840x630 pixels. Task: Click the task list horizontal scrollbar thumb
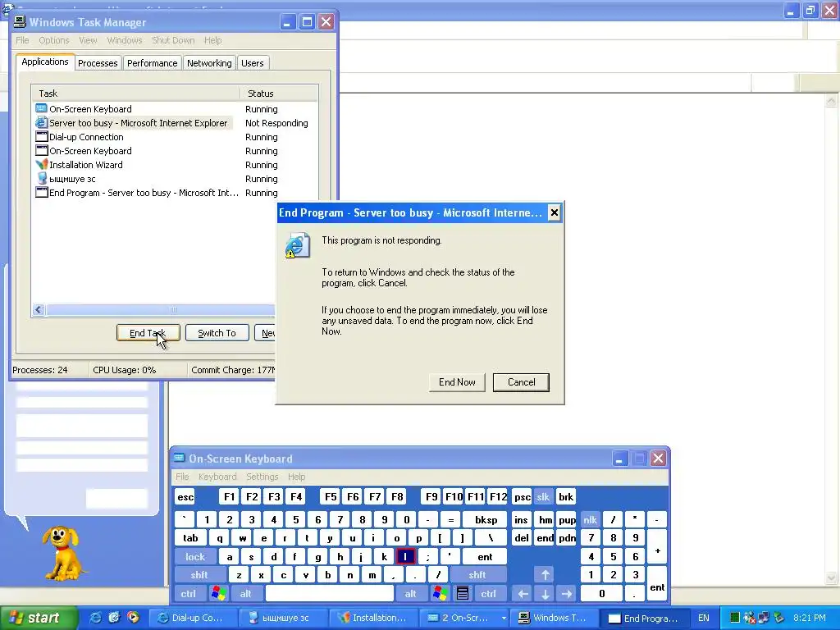click(x=161, y=309)
